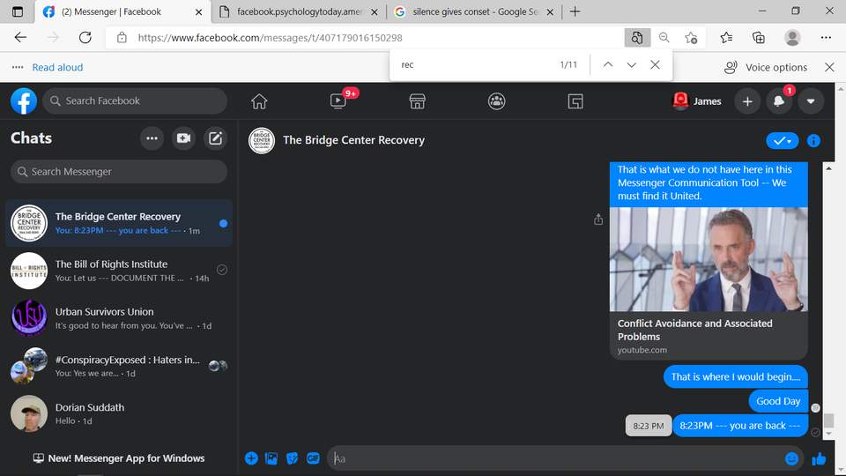Create a new video room
This screenshot has height=476, width=846.
click(183, 138)
